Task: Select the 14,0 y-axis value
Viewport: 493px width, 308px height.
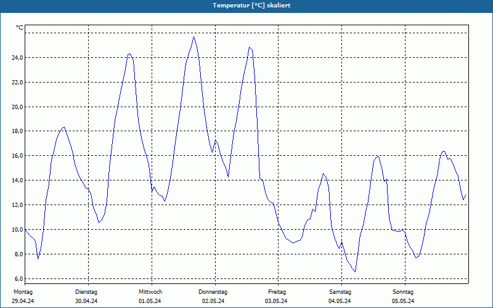Action: click(x=17, y=180)
